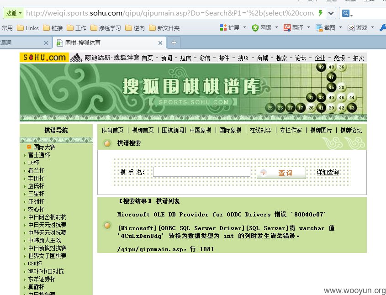Open the 搜狐 search engine dropdown
Image resolution: width=386 pixels, height=295 pixels.
(14, 13)
